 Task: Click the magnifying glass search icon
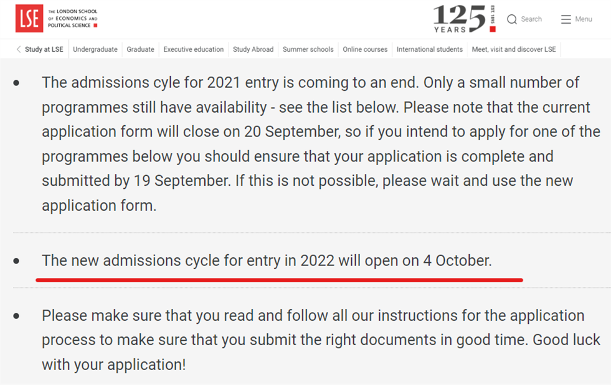pos(511,19)
